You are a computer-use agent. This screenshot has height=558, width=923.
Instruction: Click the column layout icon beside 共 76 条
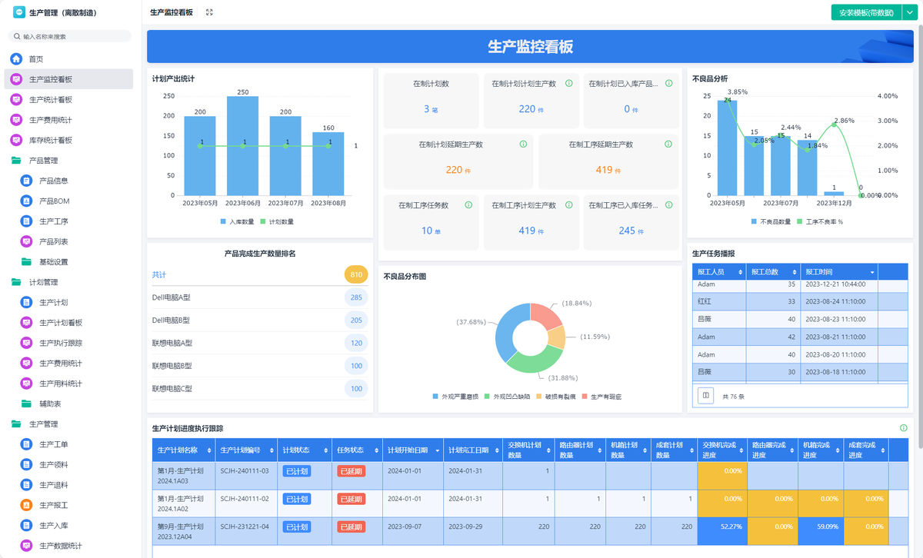705,395
